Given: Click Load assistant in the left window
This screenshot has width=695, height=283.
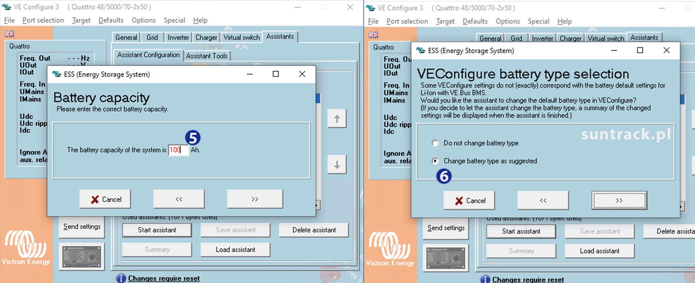Looking at the screenshot, I should pyautogui.click(x=235, y=250).
